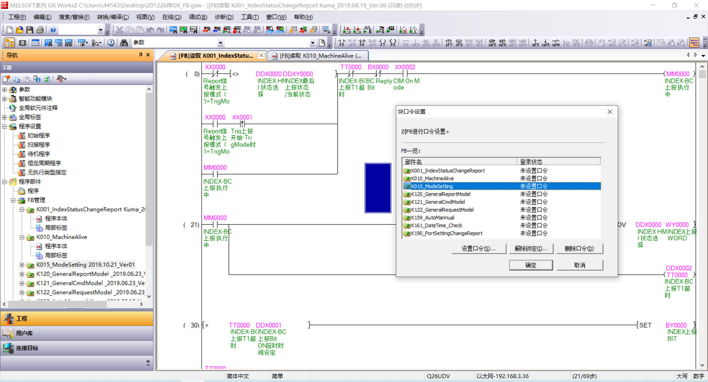Select K161_DateTime_Check in the FB list
708x382 pixels.
(x=437, y=225)
